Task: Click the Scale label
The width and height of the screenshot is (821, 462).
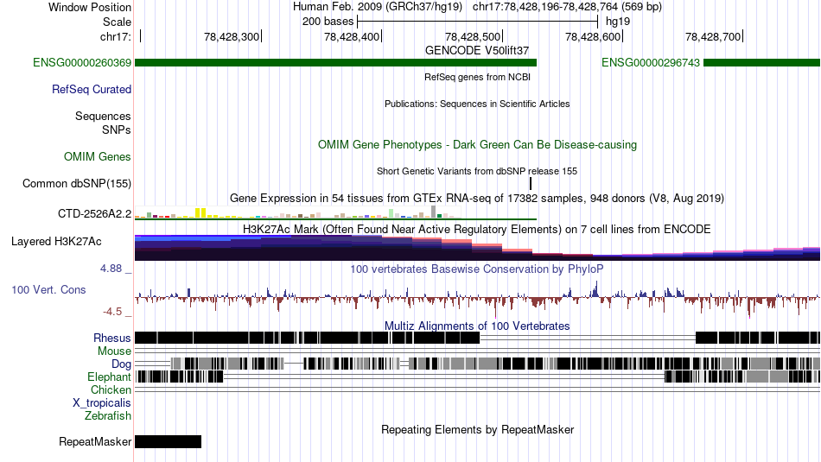Action: point(117,22)
